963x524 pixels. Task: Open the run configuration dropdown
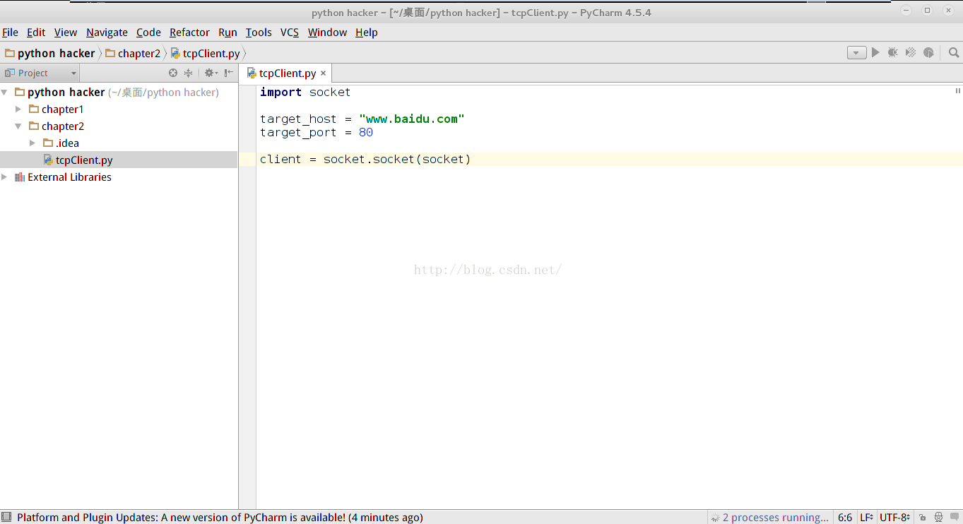point(856,53)
